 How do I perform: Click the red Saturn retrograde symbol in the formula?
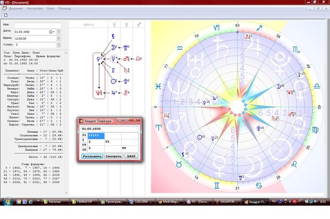[x=127, y=70]
